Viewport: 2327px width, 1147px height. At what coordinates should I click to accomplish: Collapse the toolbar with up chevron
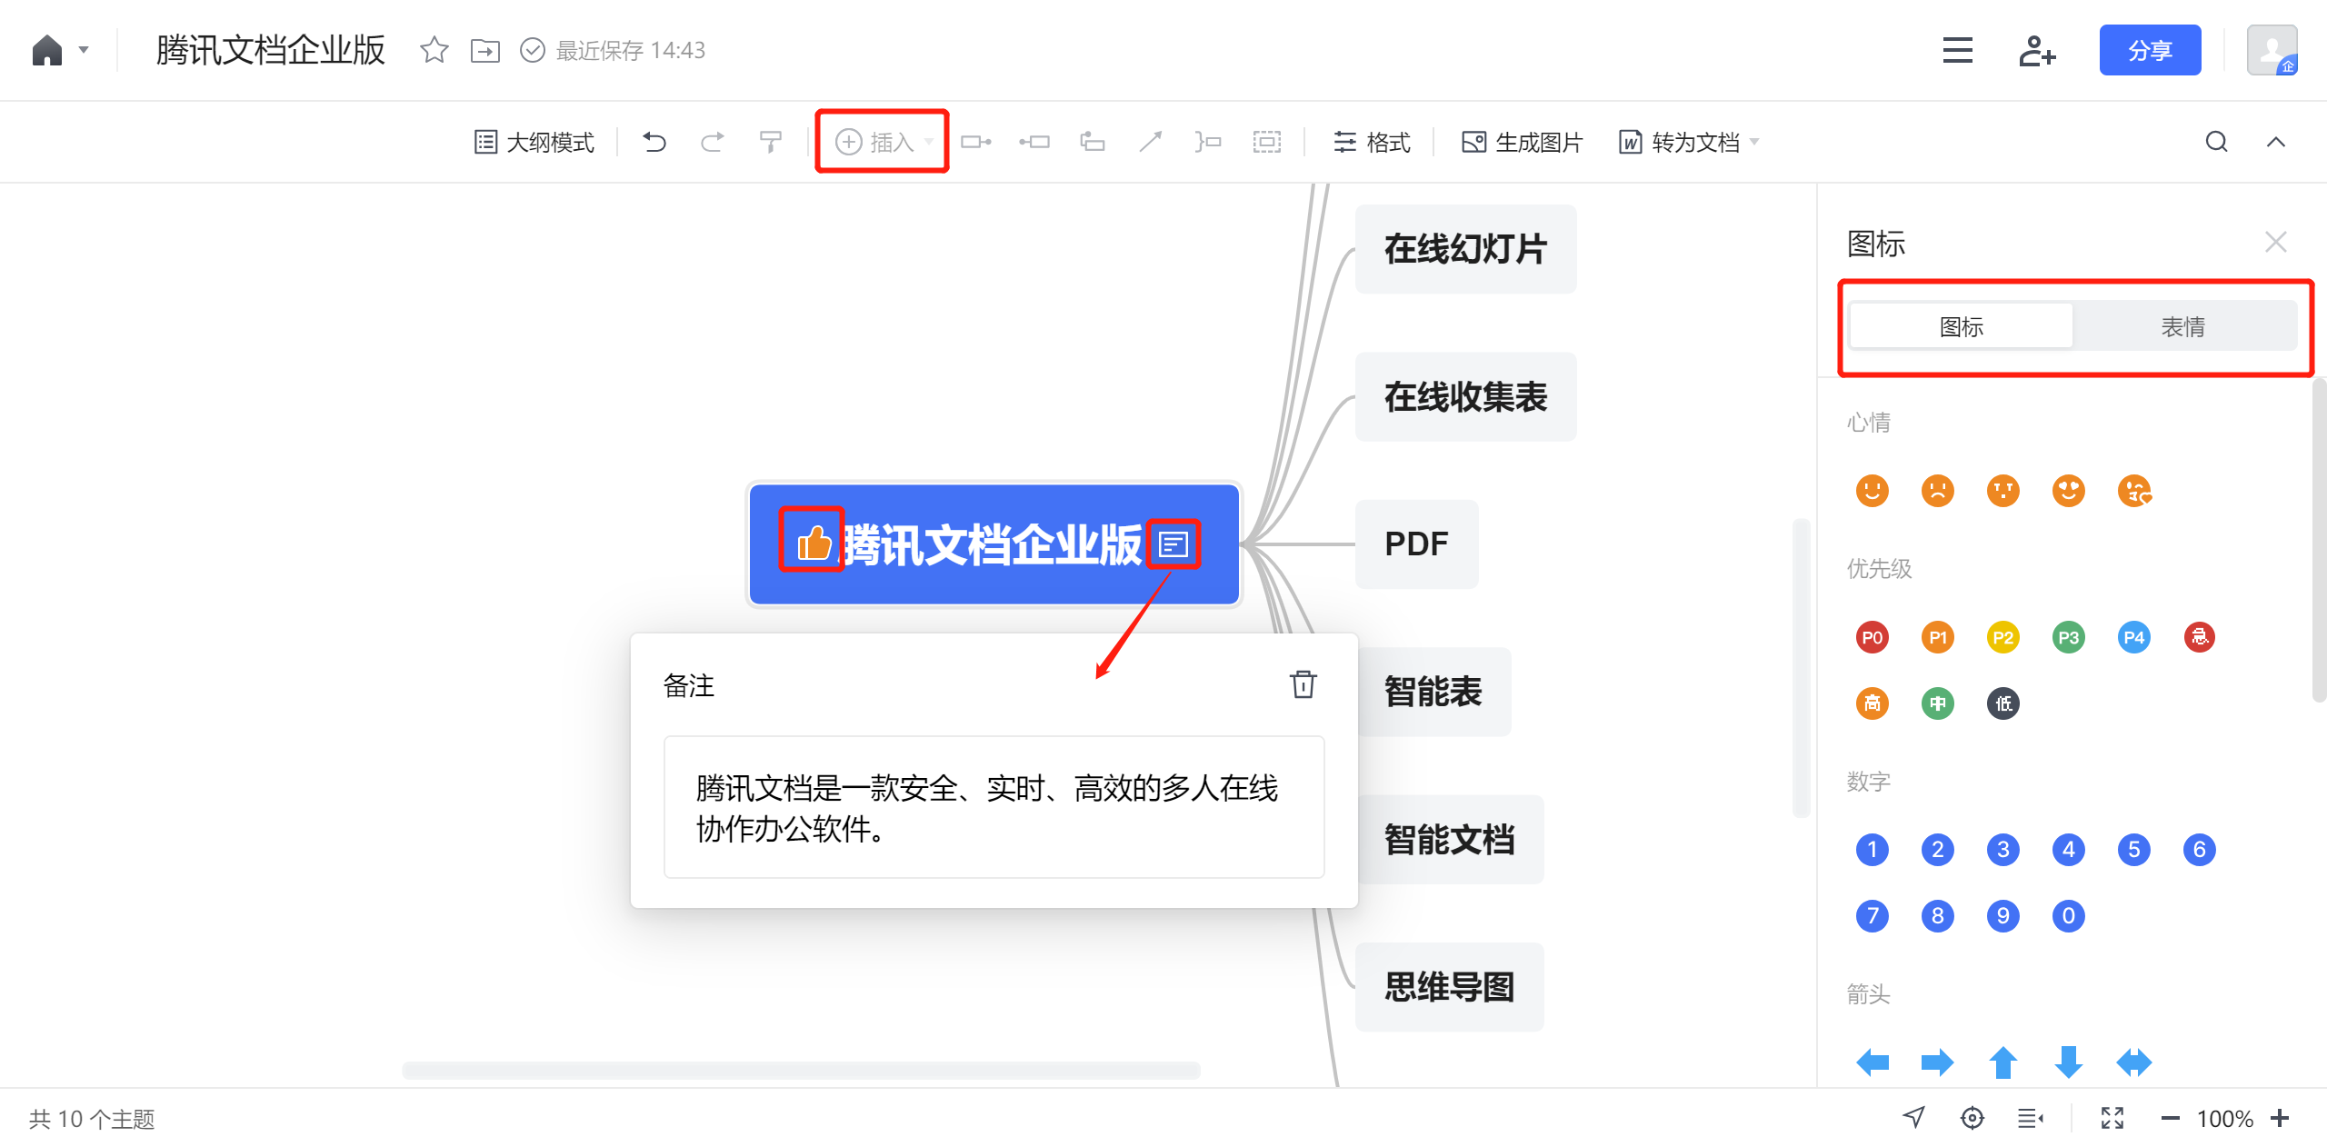[x=2275, y=142]
